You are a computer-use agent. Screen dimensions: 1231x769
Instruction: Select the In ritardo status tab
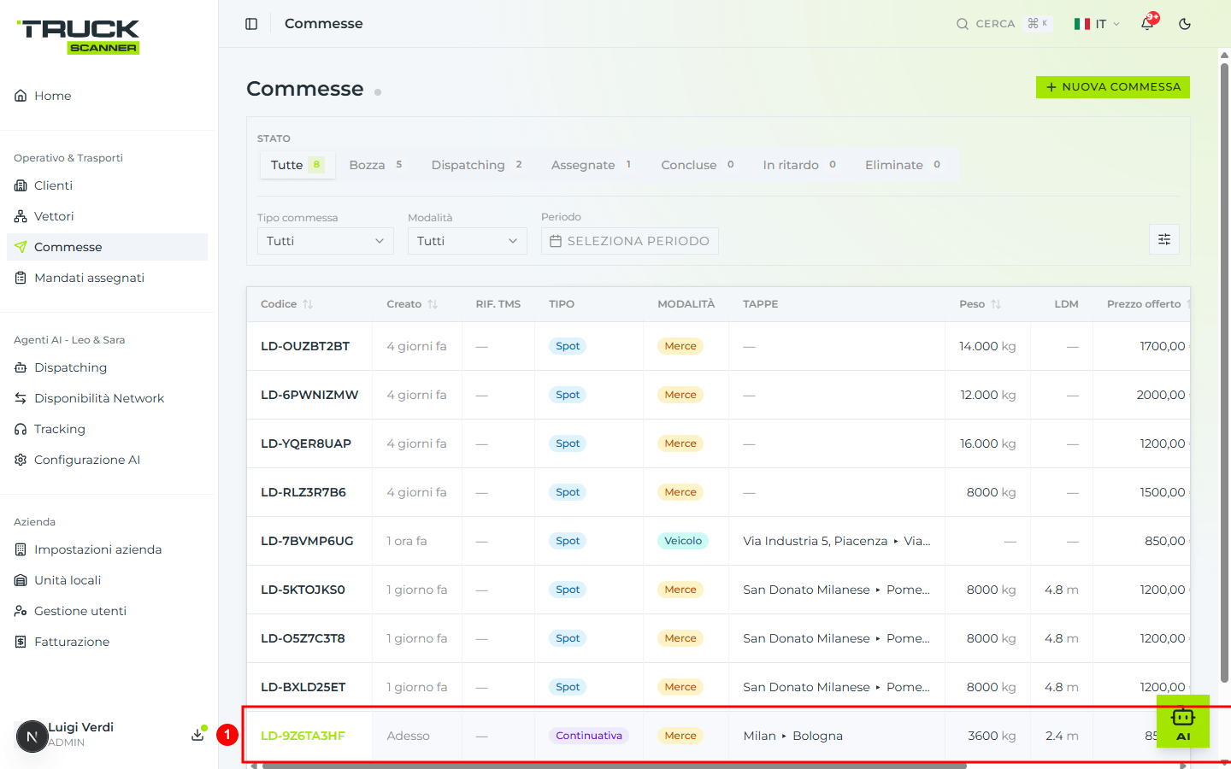(799, 165)
